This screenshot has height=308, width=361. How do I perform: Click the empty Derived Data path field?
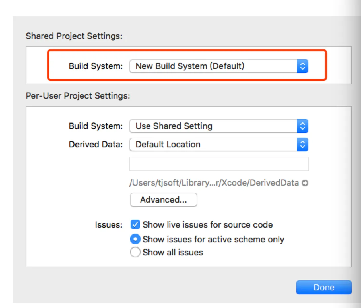coord(219,164)
